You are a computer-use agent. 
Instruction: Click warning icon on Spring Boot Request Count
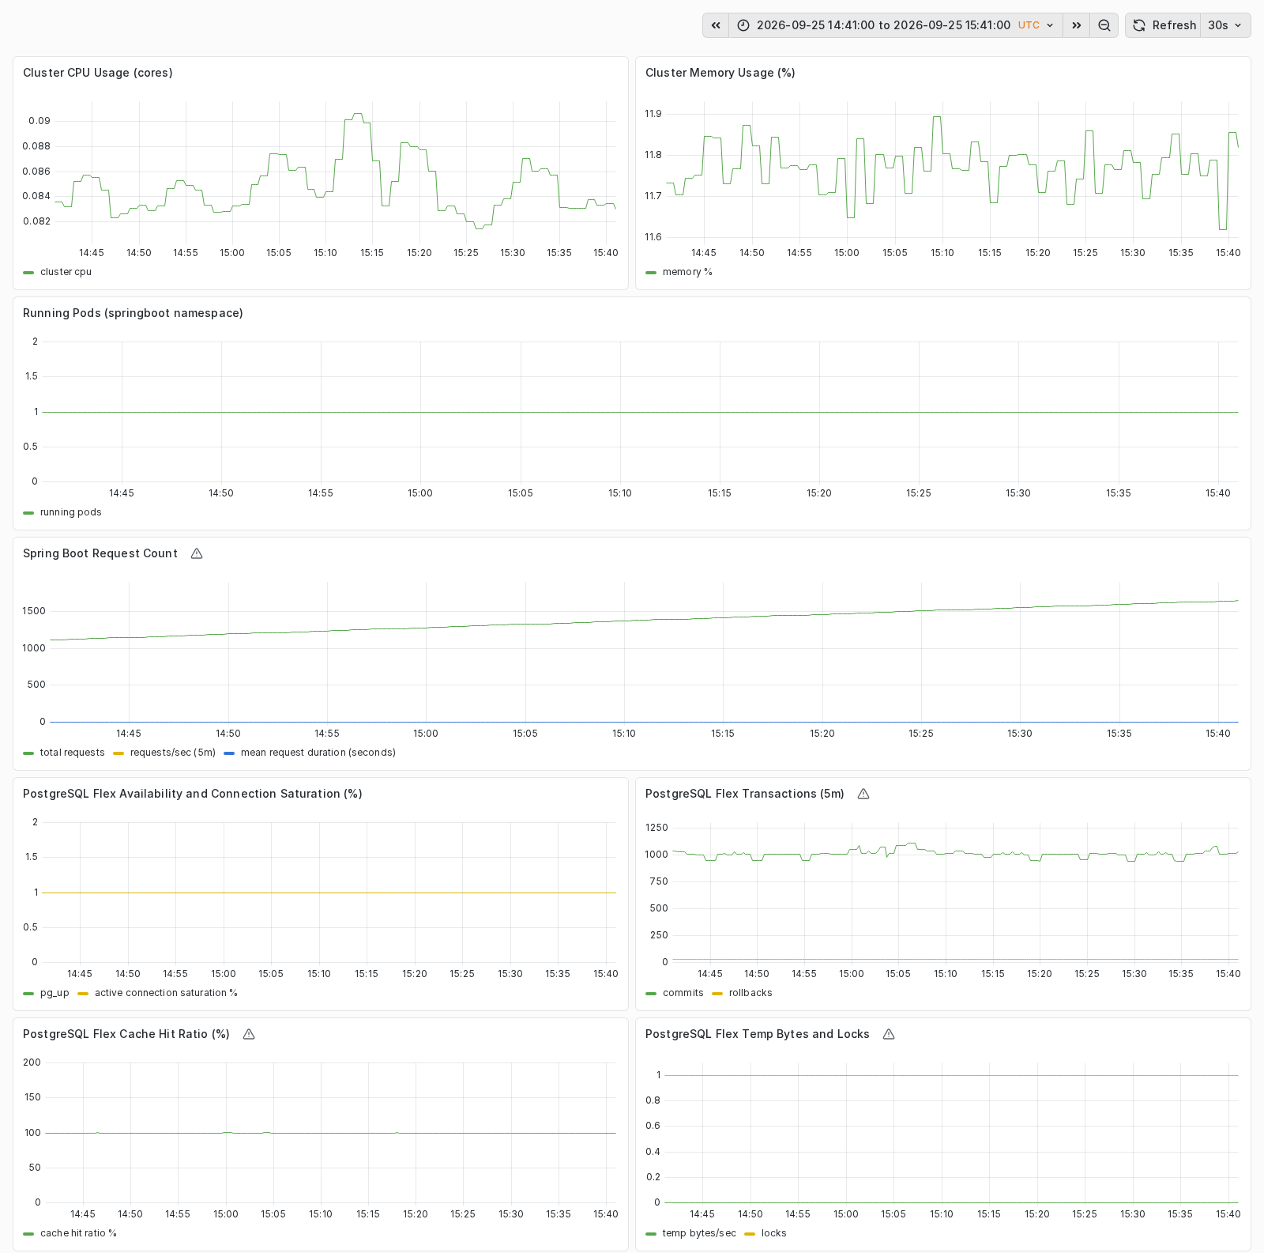[197, 553]
